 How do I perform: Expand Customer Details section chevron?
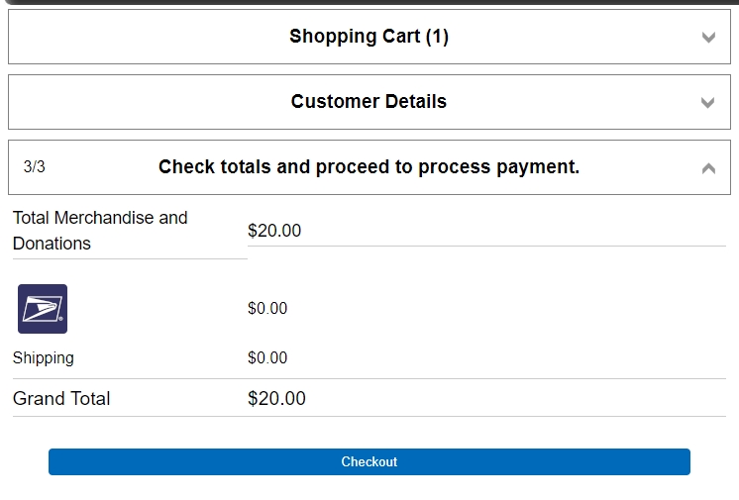[708, 103]
